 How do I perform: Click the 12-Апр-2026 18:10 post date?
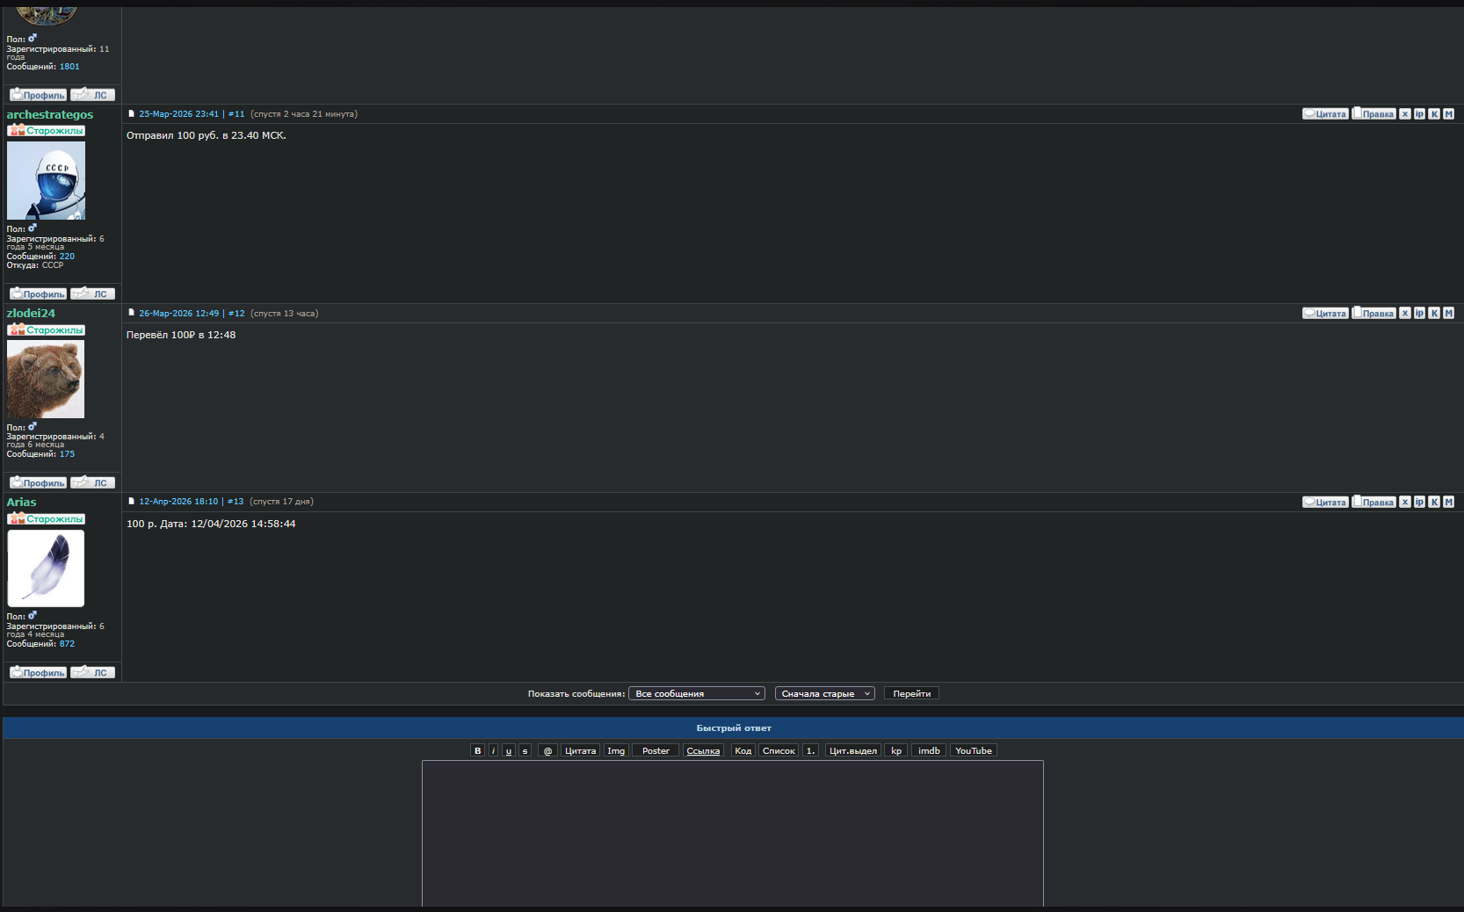[178, 502]
